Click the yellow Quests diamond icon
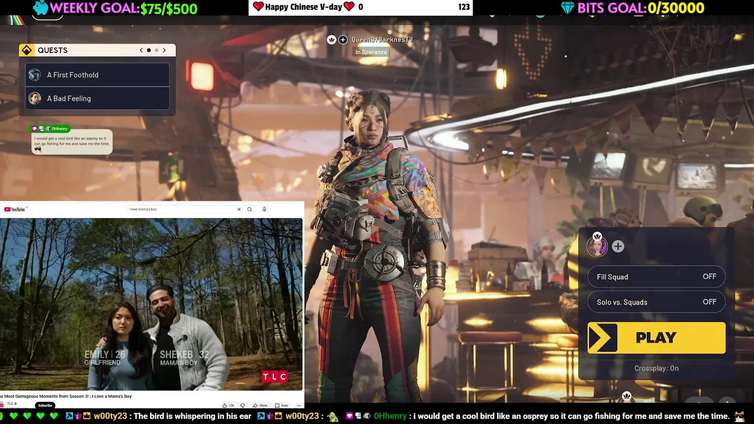Screen dimensions: 754x424 pos(27,50)
